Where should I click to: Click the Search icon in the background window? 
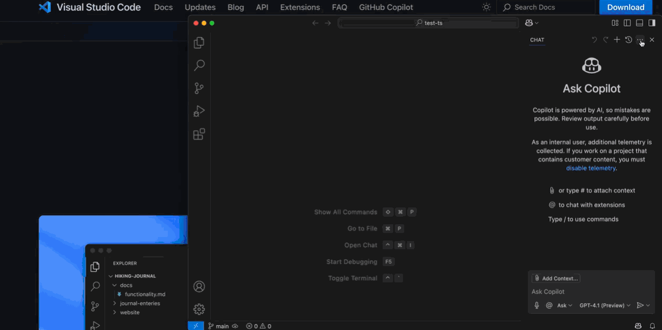pos(95,286)
